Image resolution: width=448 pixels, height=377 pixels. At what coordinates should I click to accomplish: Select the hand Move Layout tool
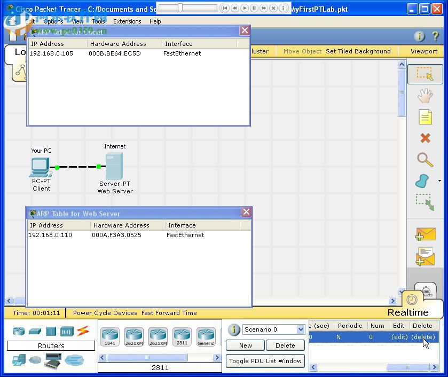425,95
